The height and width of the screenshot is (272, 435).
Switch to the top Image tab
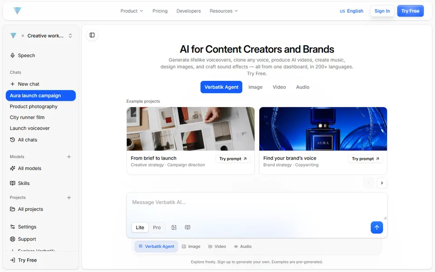(x=256, y=87)
